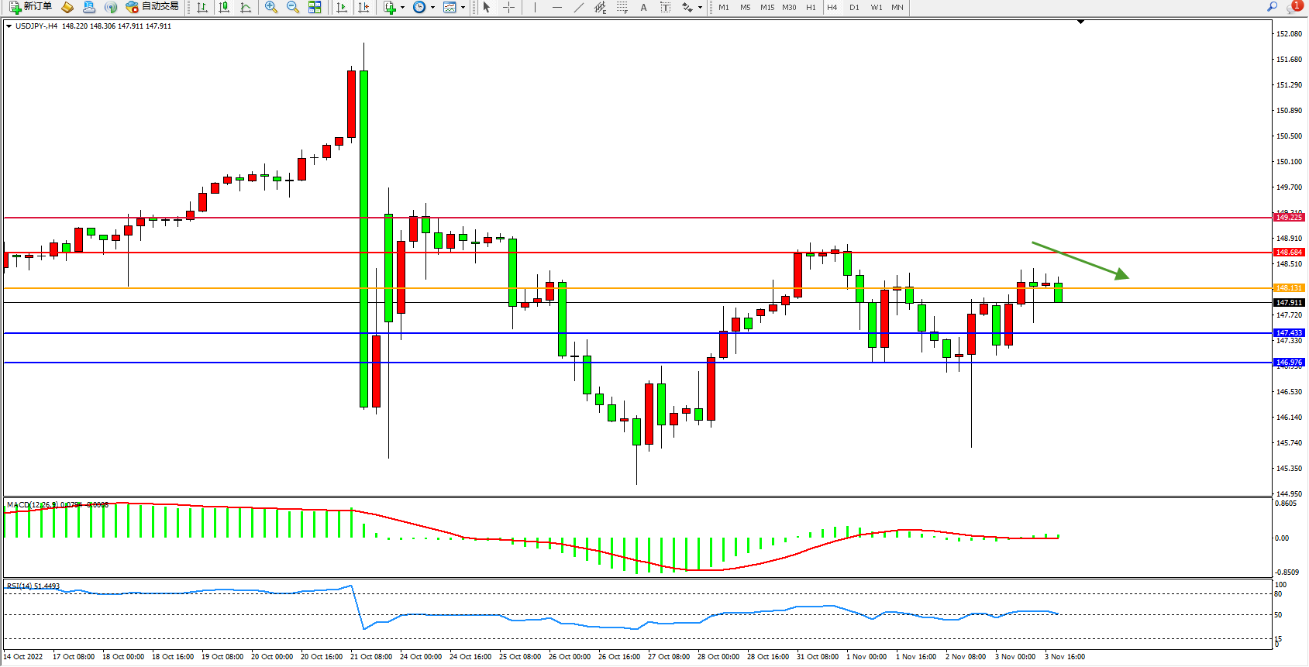The width and height of the screenshot is (1309, 667).
Task: Click the chart shift marker triangle
Action: pyautogui.click(x=1080, y=22)
